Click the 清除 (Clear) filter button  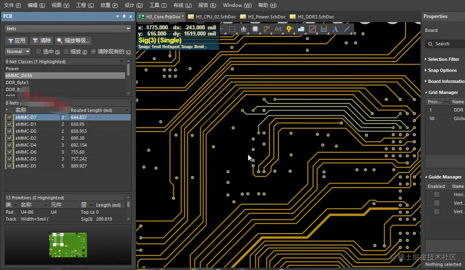pos(42,40)
